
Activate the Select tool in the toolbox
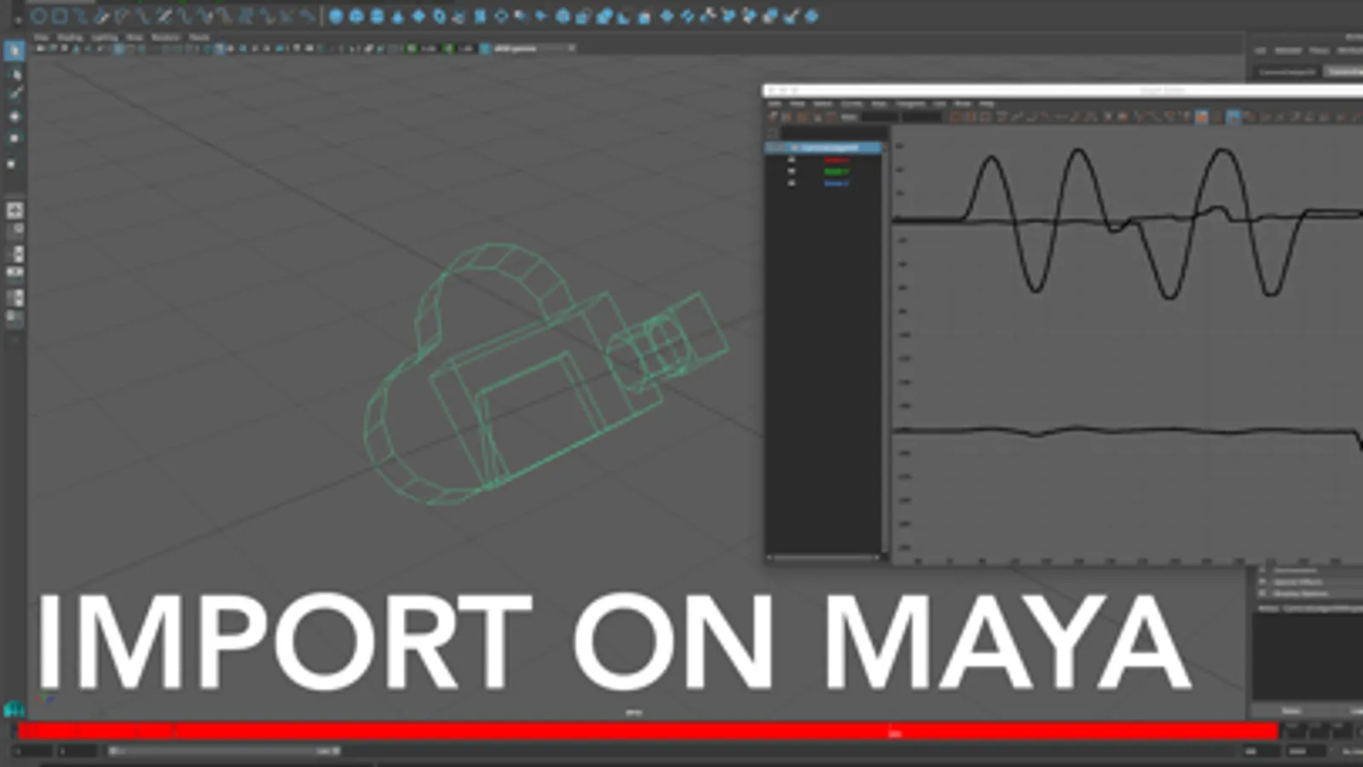tap(14, 51)
